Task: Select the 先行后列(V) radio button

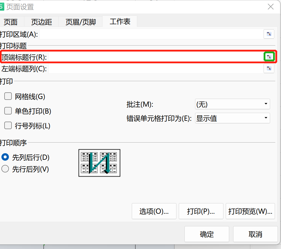Action: pos(5,169)
